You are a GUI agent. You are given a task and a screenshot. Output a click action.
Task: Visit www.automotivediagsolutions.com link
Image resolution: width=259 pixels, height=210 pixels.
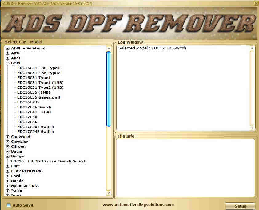138,205
